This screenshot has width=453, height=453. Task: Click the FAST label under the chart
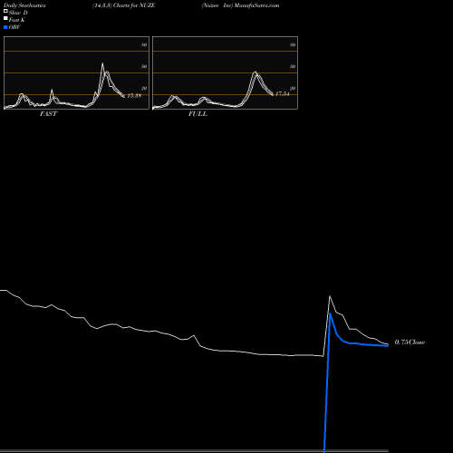click(x=48, y=114)
